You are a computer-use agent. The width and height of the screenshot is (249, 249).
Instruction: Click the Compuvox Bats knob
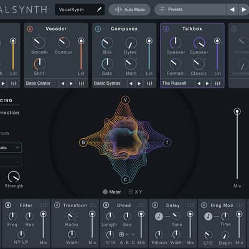click(107, 64)
